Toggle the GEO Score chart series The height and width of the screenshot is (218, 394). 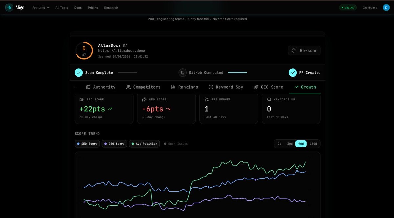tap(115, 144)
